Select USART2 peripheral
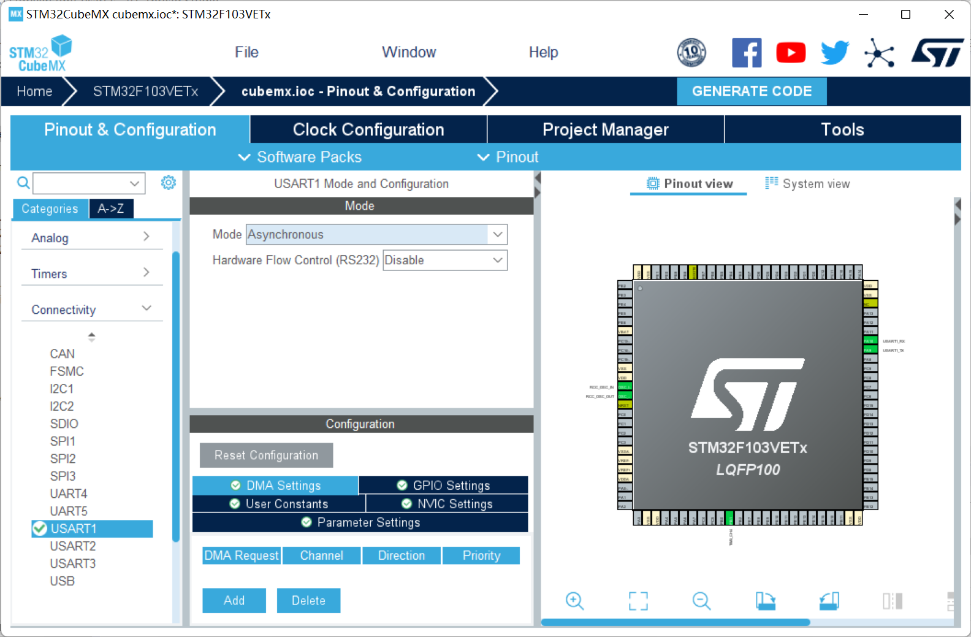Screen dimensions: 971x637 coord(73,546)
